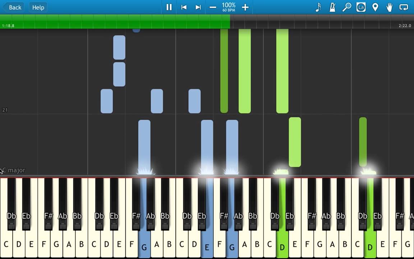414x259 pixels.
Task: Click the elapsed time 1:18.8
Action: tap(8, 26)
